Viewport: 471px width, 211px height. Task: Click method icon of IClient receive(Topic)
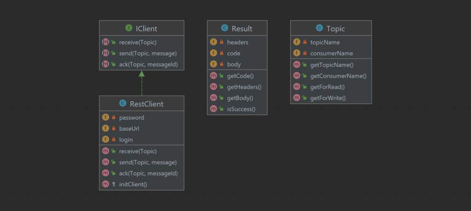click(x=105, y=42)
